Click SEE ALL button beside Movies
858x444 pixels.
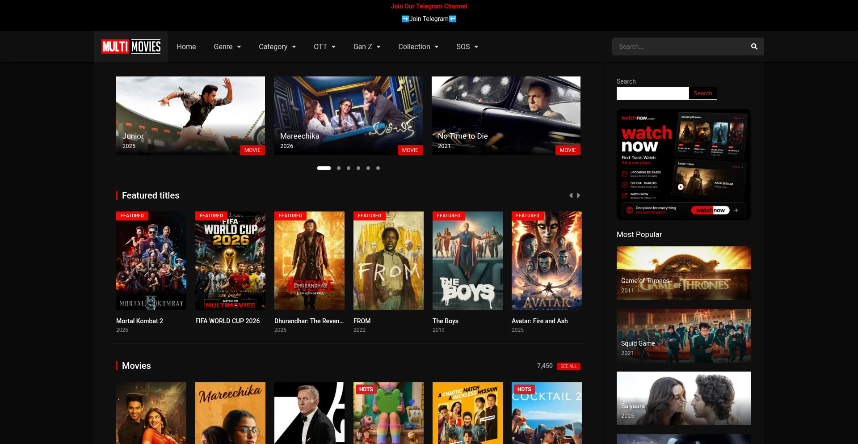(568, 366)
